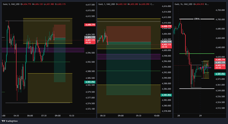
Task: Click date 29 on 1h time axis
Action: coord(200,115)
